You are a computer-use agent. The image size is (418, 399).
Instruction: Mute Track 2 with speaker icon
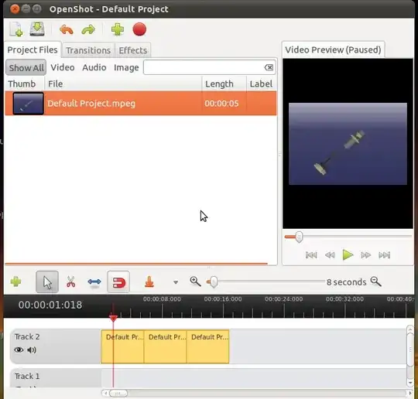(x=32, y=350)
